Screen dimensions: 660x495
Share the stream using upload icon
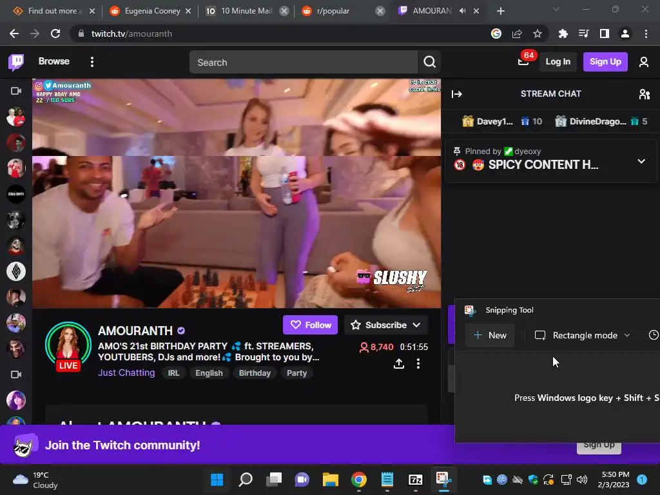coord(398,364)
